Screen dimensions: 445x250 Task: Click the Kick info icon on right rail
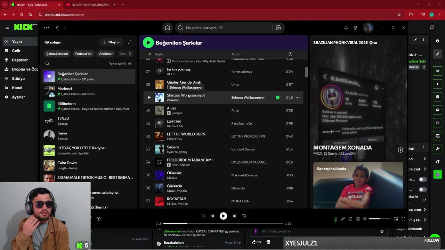(x=437, y=41)
